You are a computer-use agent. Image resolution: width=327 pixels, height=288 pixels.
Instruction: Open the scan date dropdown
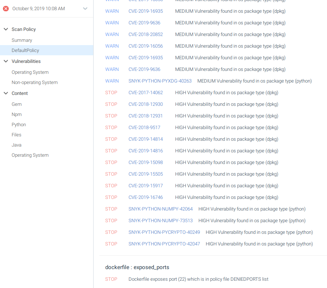85,8
